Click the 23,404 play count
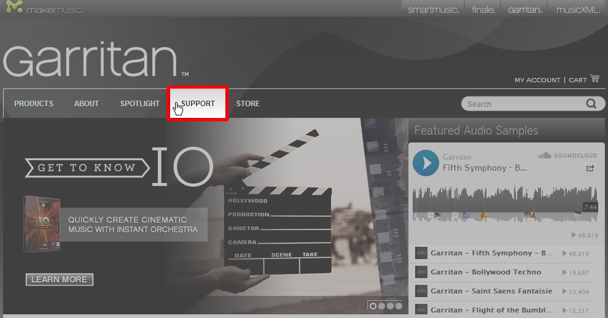This screenshot has height=318, width=608. 576,292
